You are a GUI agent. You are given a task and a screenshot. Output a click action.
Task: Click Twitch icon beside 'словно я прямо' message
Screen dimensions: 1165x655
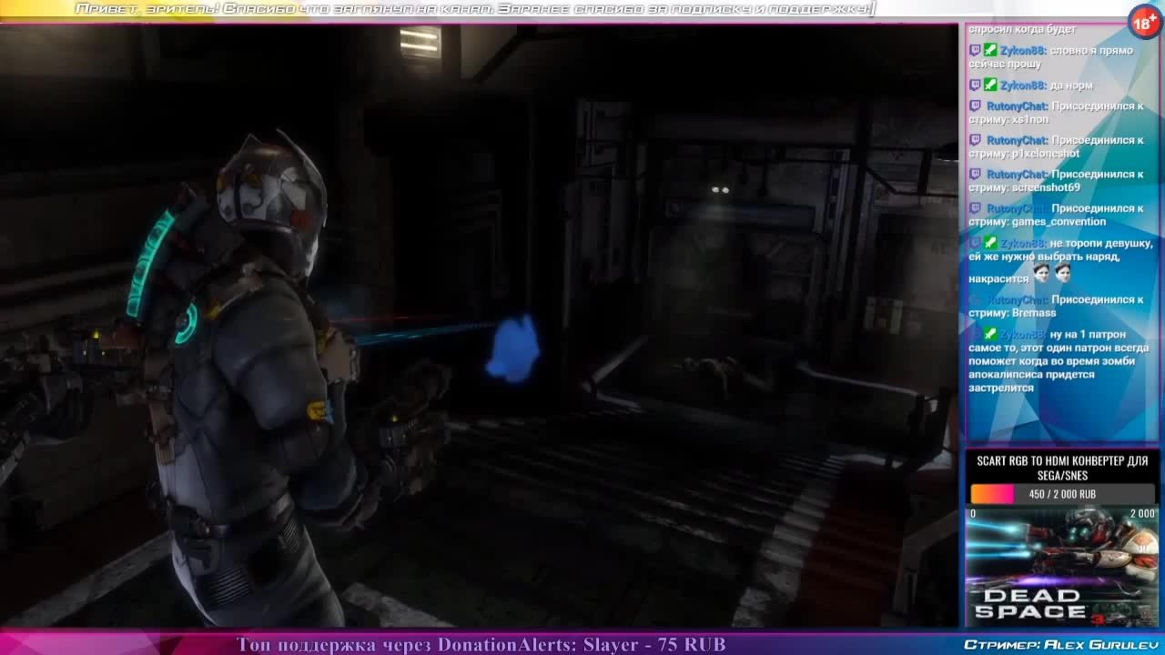975,51
